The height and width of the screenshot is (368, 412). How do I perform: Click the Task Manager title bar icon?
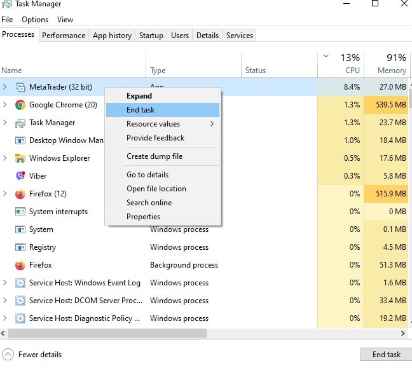pyautogui.click(x=6, y=4)
